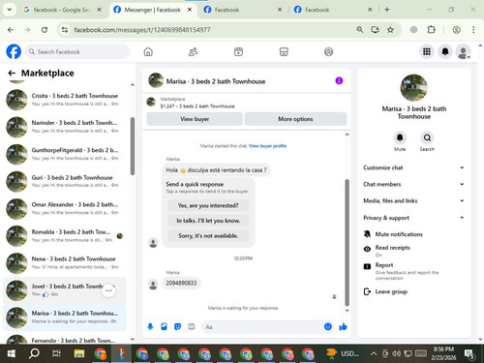Send a thumbs up like

[x=343, y=327]
